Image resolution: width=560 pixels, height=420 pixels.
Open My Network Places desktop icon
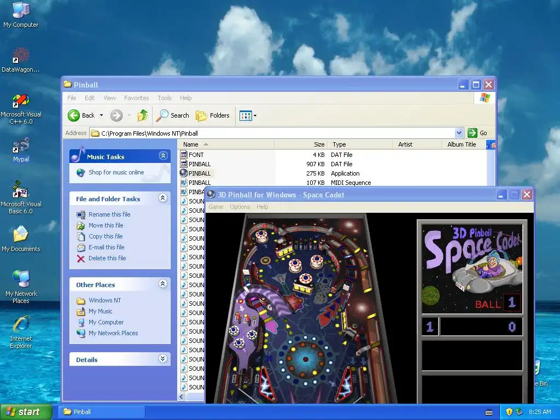point(21,287)
